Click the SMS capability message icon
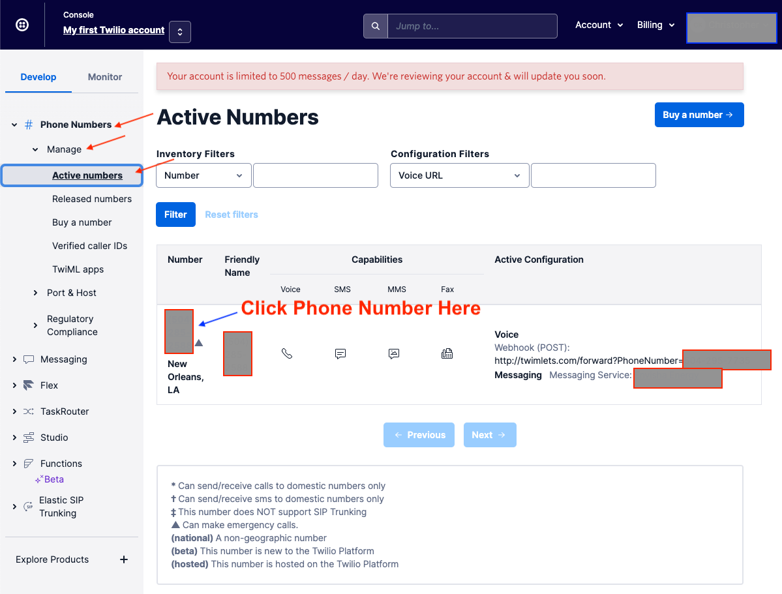The image size is (782, 594). coord(340,353)
